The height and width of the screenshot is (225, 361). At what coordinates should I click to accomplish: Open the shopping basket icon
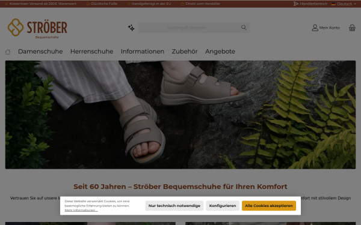coord(352,28)
